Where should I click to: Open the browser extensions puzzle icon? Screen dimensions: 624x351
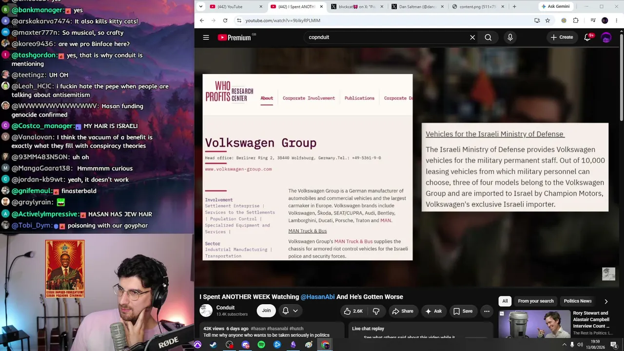tap(576, 20)
